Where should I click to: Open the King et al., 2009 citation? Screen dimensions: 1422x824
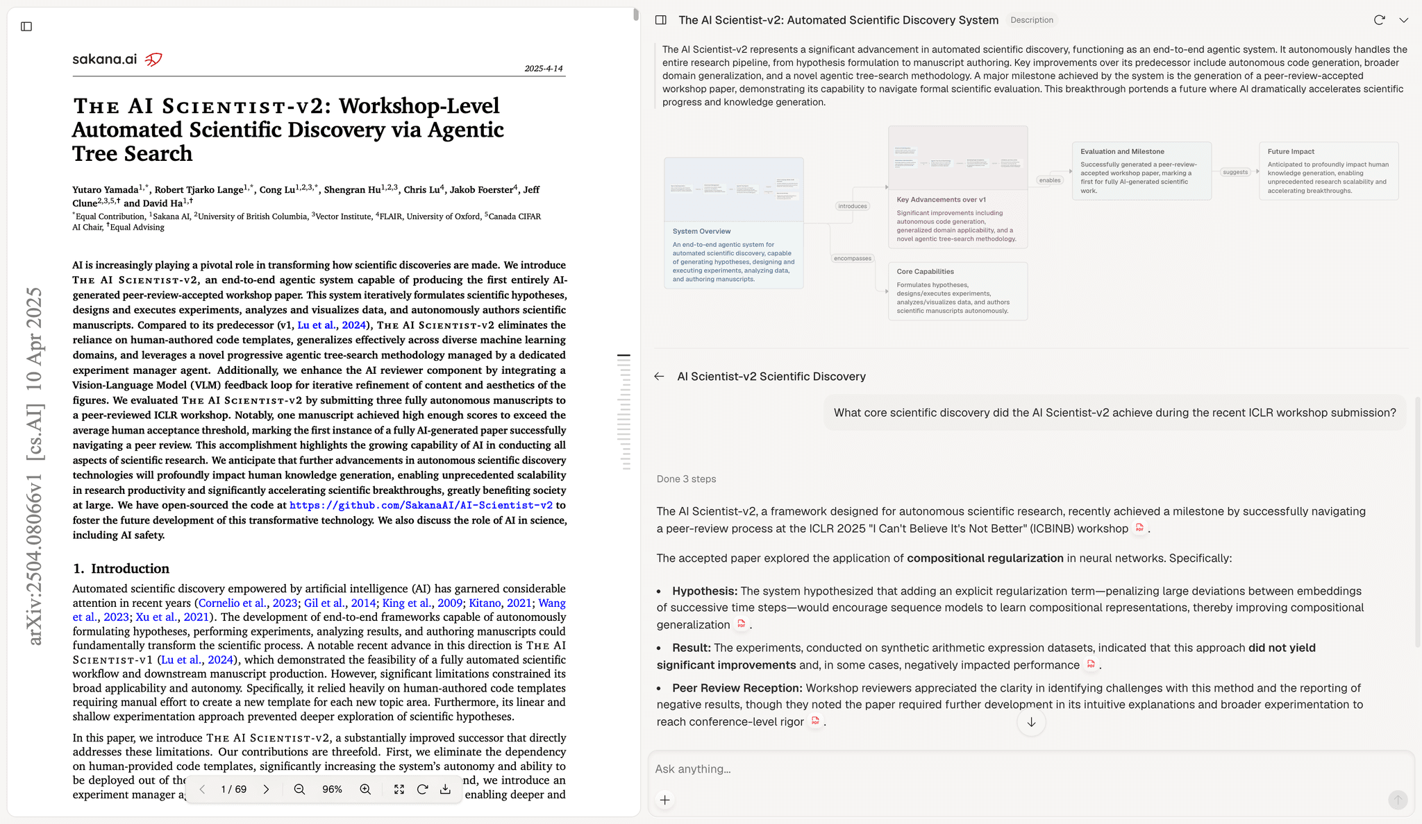coord(422,603)
